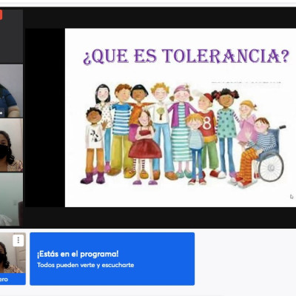Click 'Todos pueden verte y escucharte' text
Screen dimensions: 296x296
(86, 265)
